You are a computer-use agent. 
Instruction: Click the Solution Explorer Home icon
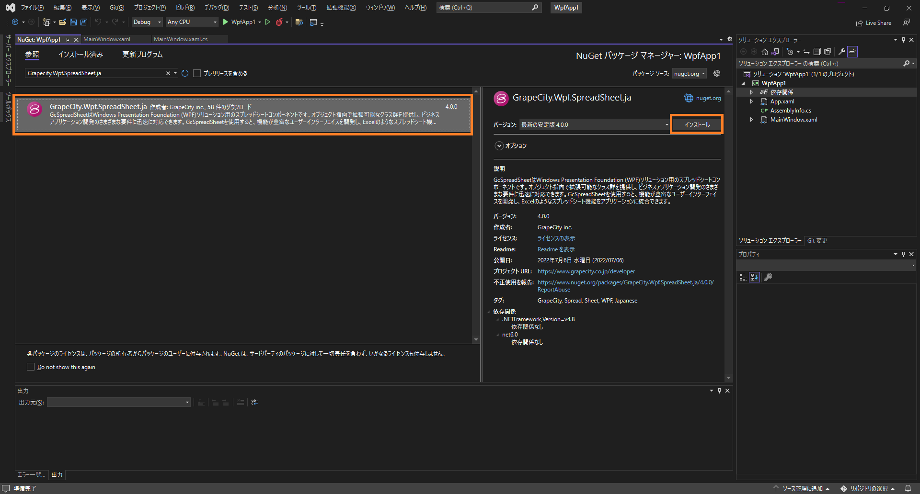coord(765,52)
